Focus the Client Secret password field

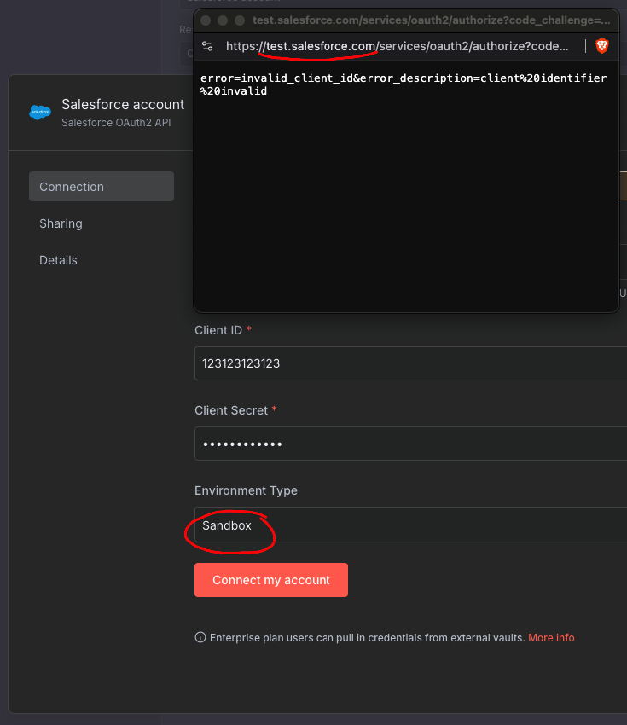[x=410, y=444]
